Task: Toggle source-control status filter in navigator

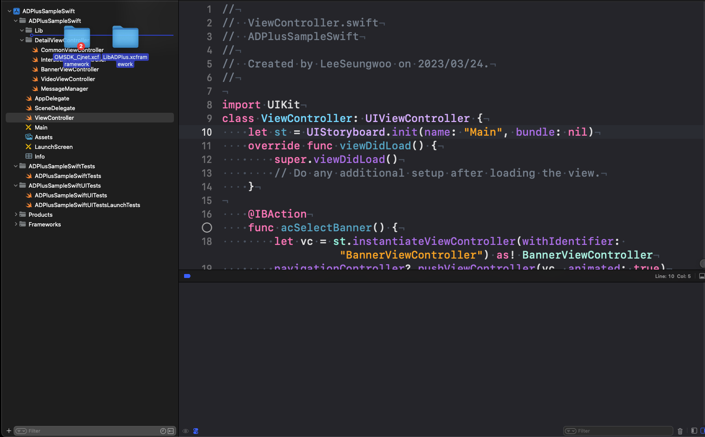Action: (171, 431)
